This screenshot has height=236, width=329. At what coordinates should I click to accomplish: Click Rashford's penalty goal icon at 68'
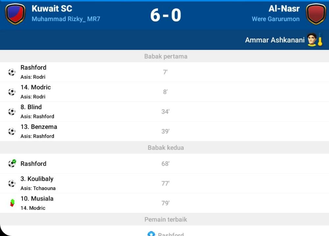pyautogui.click(x=12, y=163)
